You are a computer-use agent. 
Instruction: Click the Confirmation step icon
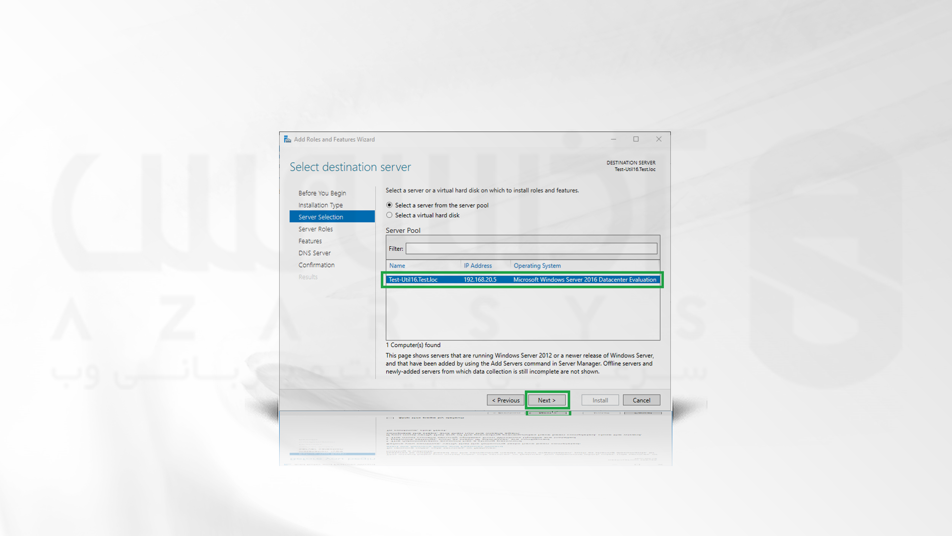[316, 265]
